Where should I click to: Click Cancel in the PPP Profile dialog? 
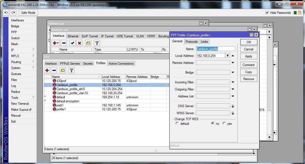249,49
